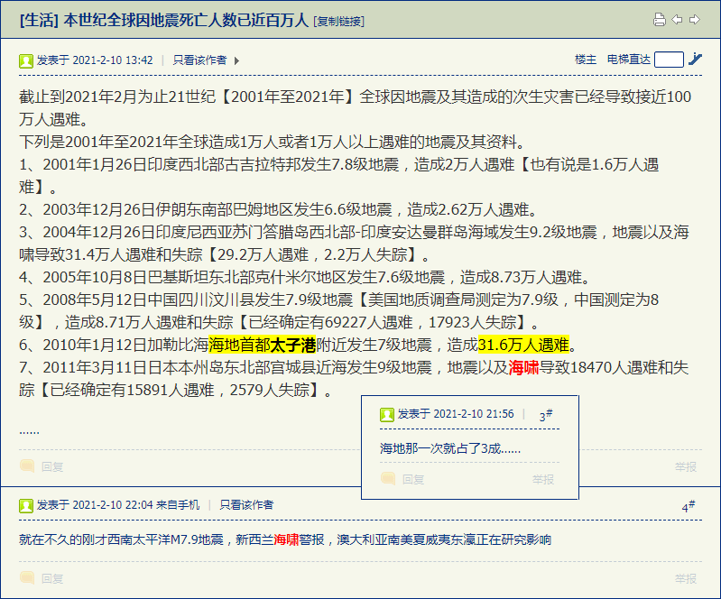
Task: Click 举报 under the first post
Action: click(686, 467)
